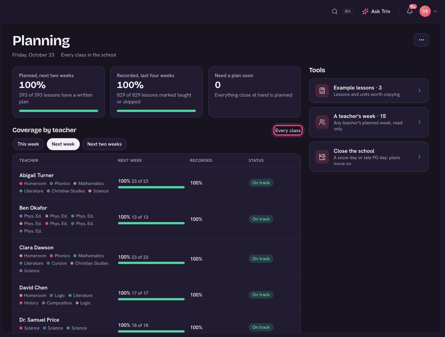Click Abigail Turner's 23 of 23 progress bar

[151, 187]
